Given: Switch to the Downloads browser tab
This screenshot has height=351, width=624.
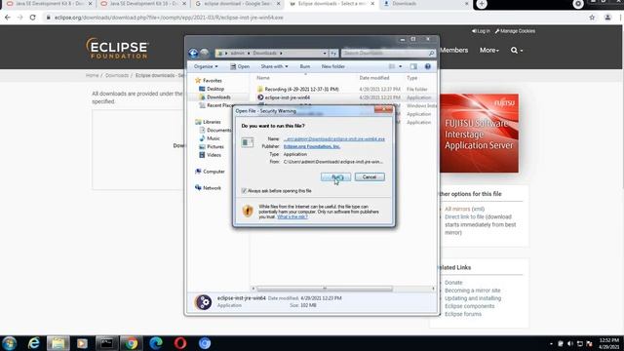Looking at the screenshot, I should pos(425,4).
